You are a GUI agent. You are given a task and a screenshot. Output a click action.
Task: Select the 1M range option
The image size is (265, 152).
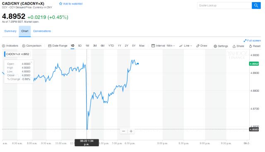click(x=87, y=46)
